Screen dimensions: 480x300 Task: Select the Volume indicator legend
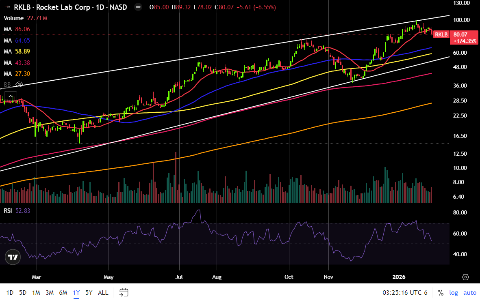pyautogui.click(x=26, y=18)
